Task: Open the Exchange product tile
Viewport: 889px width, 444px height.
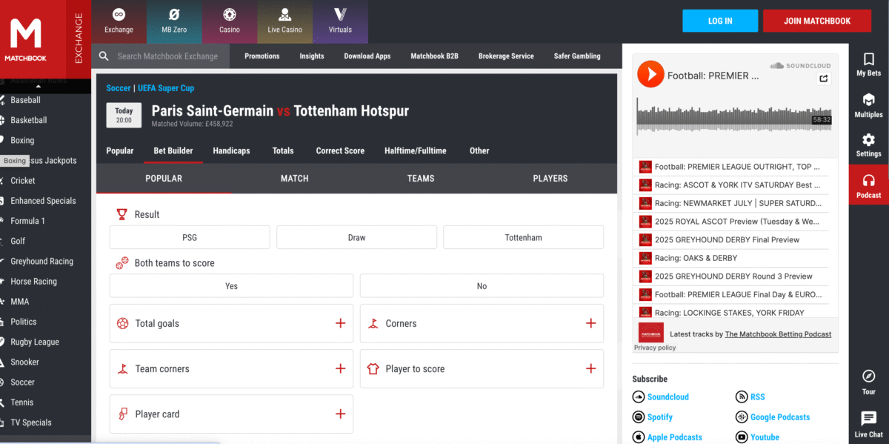Action: [x=119, y=21]
